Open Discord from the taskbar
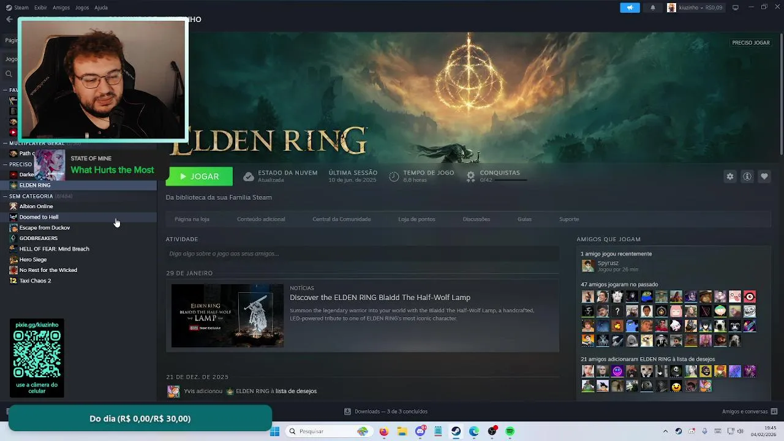Screen dimensions: 784x441 coord(420,431)
